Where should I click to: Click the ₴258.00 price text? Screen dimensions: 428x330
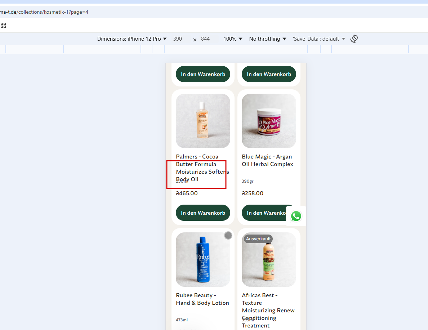(x=253, y=193)
